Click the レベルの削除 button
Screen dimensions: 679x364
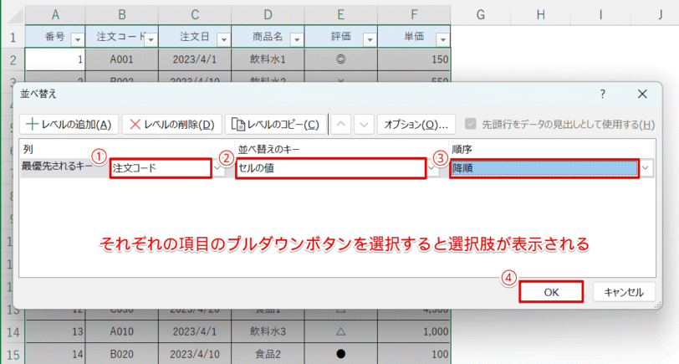pos(172,125)
